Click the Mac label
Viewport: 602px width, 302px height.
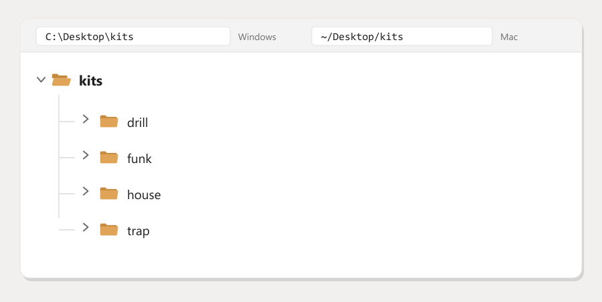tap(509, 37)
